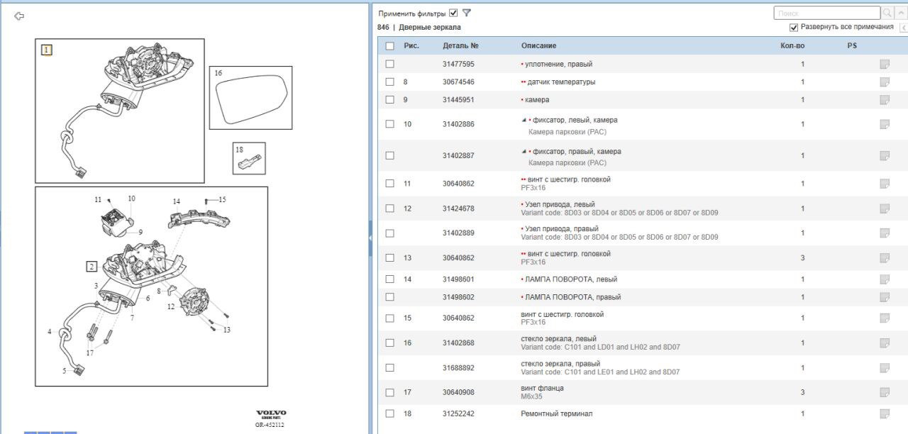Click the back arrow above the diagram
This screenshot has width=908, height=434.
[x=19, y=16]
